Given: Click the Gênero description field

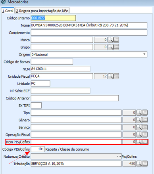Looking at the screenshot, I should (76, 120).
